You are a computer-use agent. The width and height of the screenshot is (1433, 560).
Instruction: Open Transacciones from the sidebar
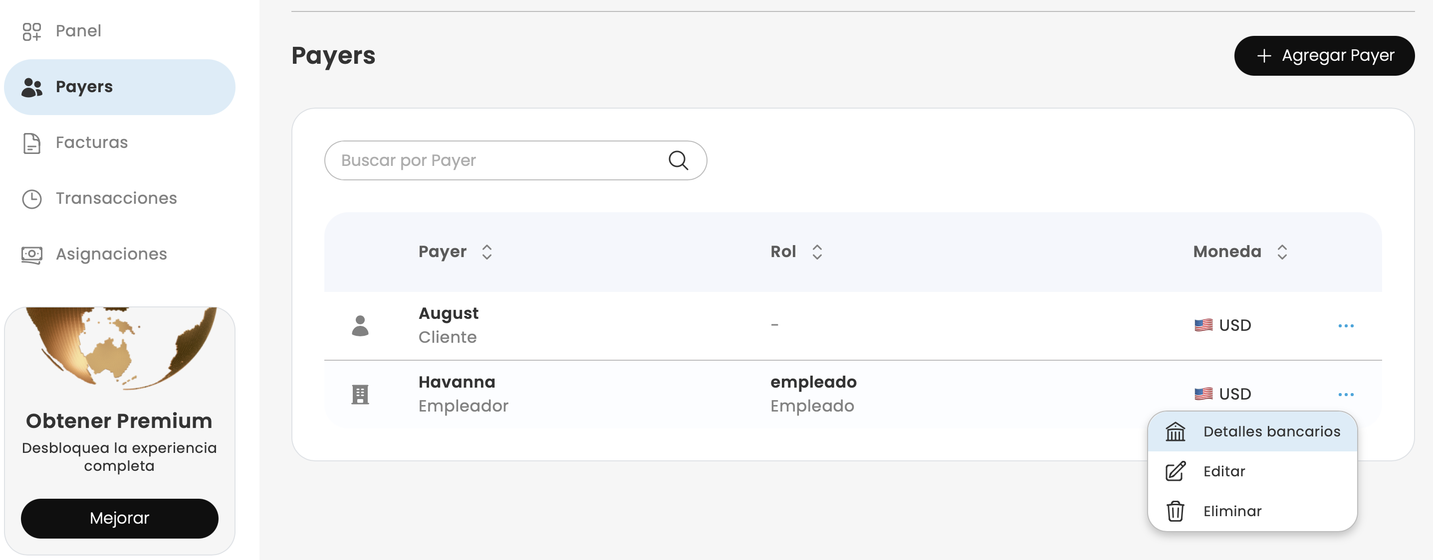[x=116, y=198]
